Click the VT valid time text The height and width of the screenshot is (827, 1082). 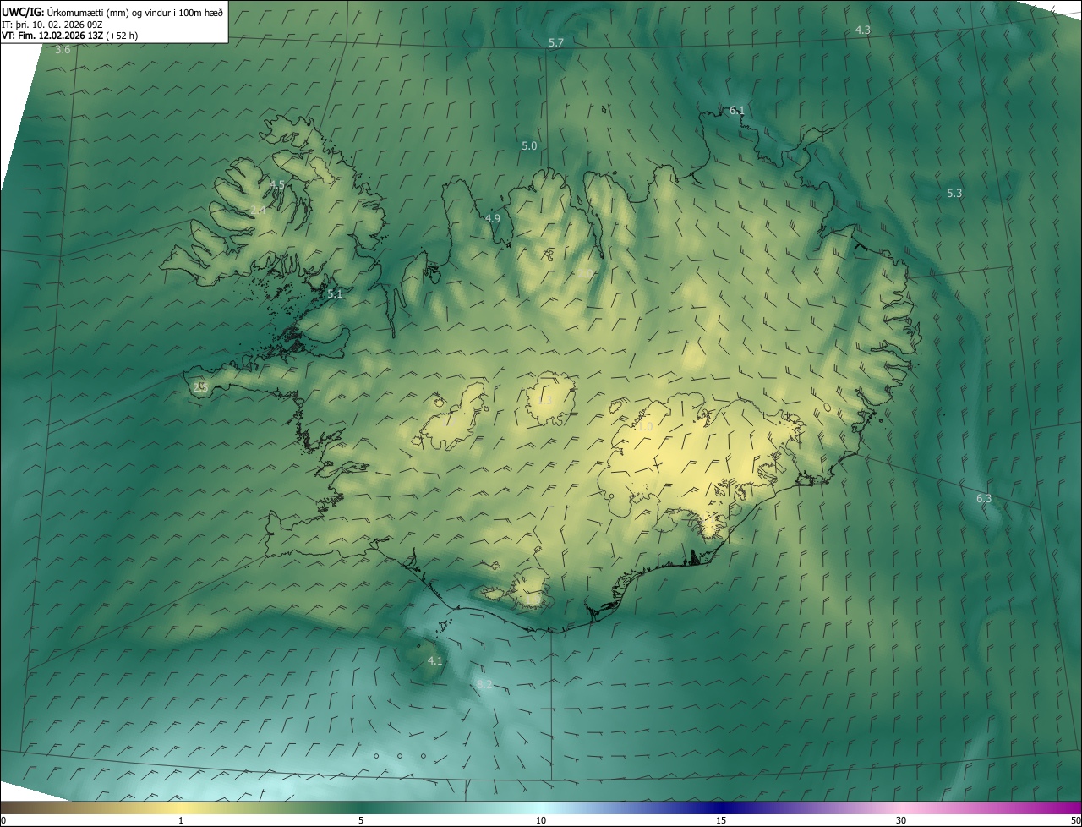point(69,36)
